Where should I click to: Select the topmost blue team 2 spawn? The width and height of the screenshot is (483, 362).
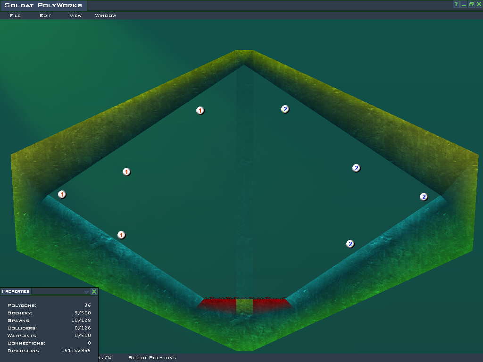(x=285, y=109)
